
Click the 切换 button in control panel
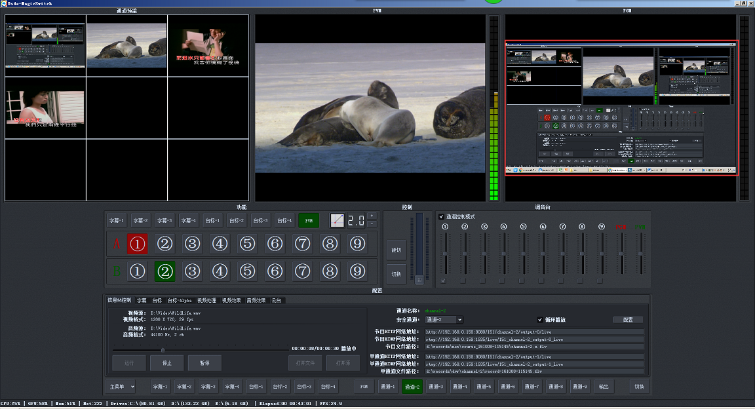[x=397, y=274]
